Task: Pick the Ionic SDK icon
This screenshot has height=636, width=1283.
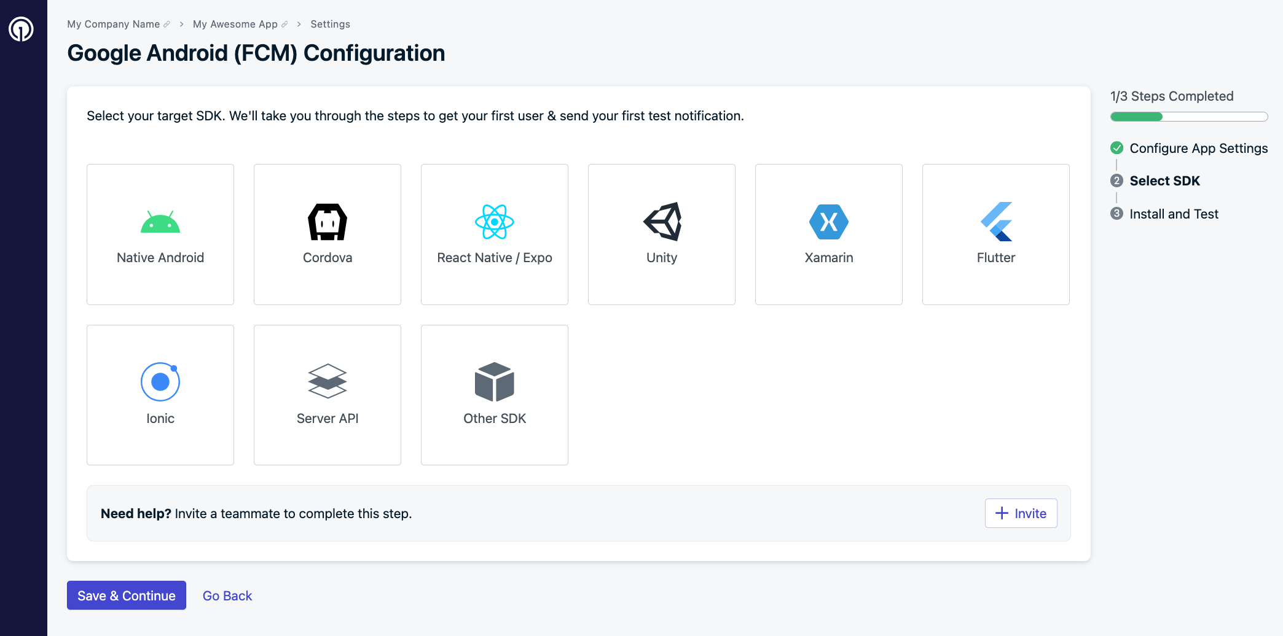Action: click(160, 382)
